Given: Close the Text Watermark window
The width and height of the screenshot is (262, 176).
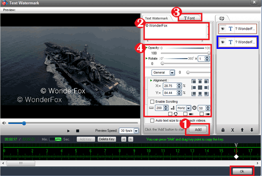Looking at the screenshot, I should click(254, 2).
